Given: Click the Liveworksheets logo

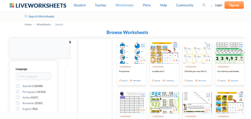Looking at the screenshot, I should tap(38, 5).
